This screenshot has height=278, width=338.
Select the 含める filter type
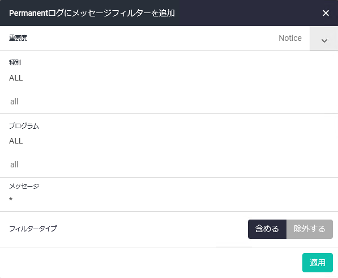[267, 229]
